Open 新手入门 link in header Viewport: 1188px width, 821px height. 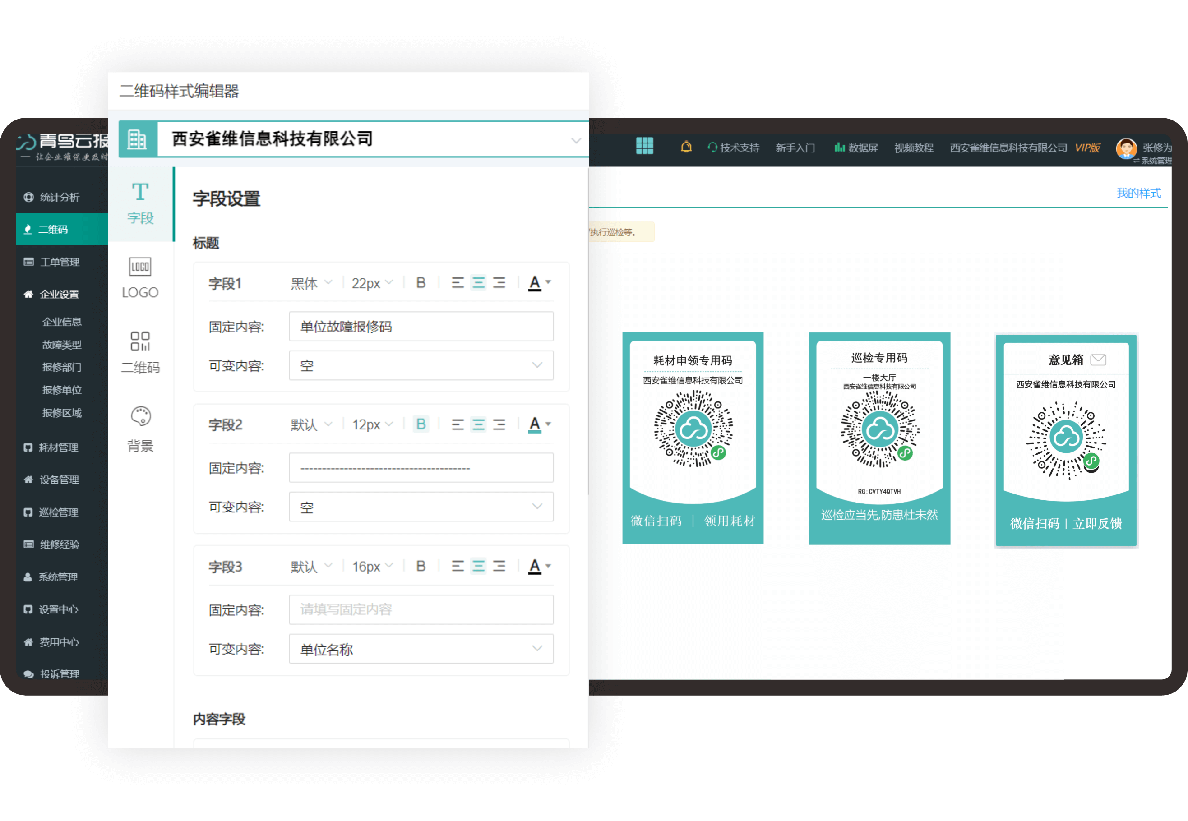click(795, 148)
